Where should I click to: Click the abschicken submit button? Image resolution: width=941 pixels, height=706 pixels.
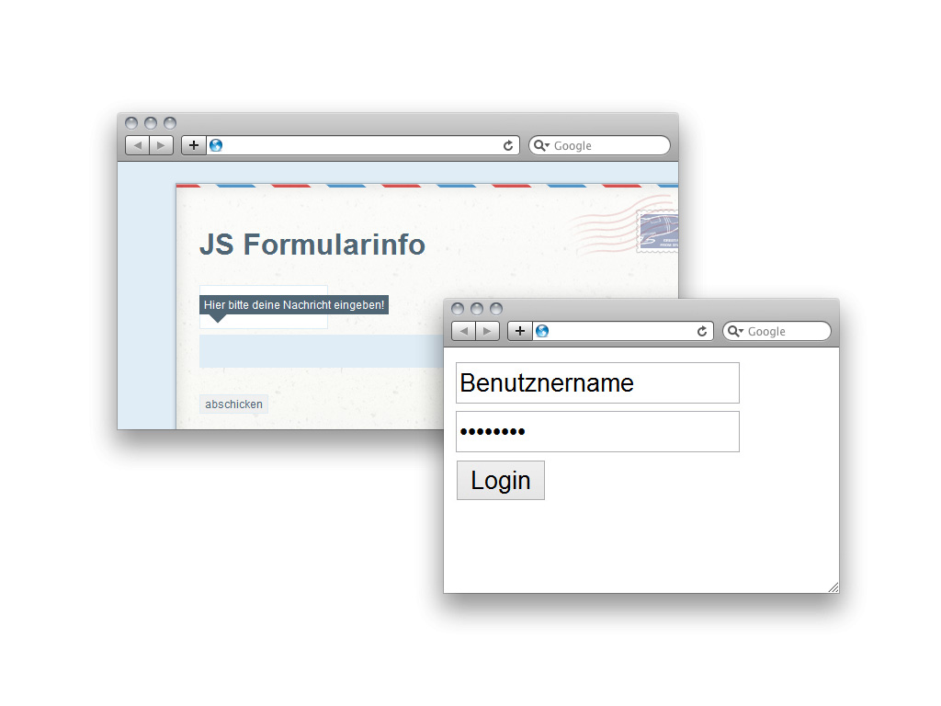(x=233, y=404)
